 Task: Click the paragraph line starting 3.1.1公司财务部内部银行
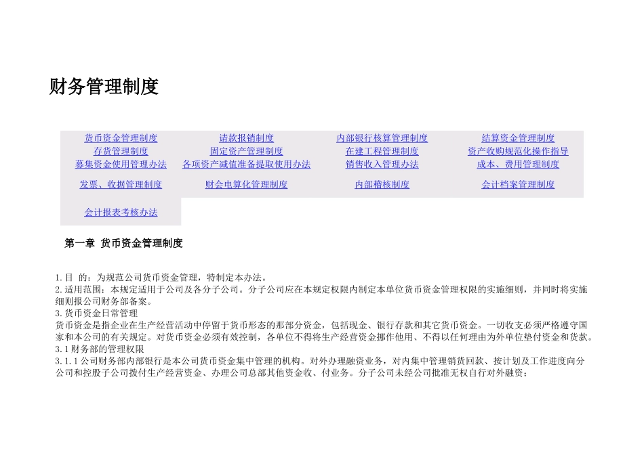pyautogui.click(x=320, y=361)
